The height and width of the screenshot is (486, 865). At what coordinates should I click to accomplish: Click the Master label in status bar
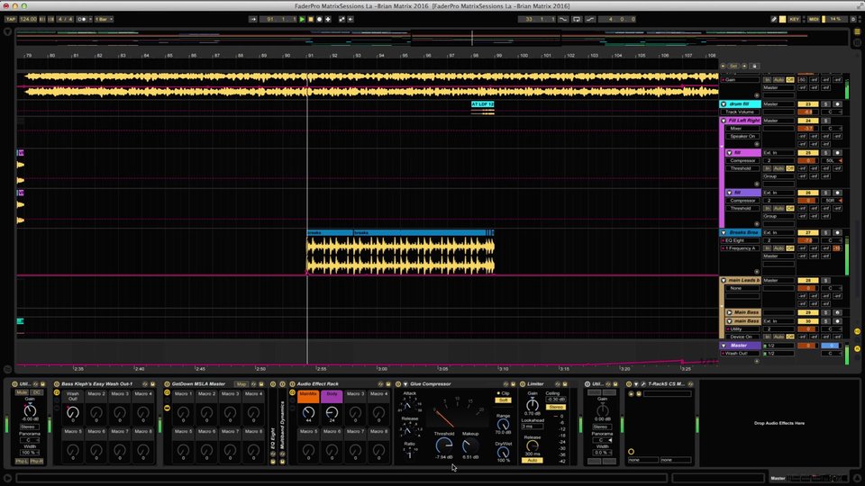pyautogui.click(x=778, y=478)
